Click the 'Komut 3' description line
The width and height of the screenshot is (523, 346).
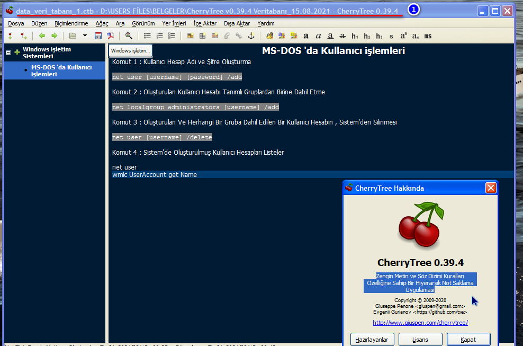coord(255,122)
